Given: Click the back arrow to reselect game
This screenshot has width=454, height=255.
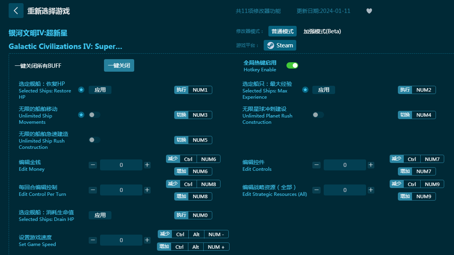Looking at the screenshot, I should tap(16, 11).
